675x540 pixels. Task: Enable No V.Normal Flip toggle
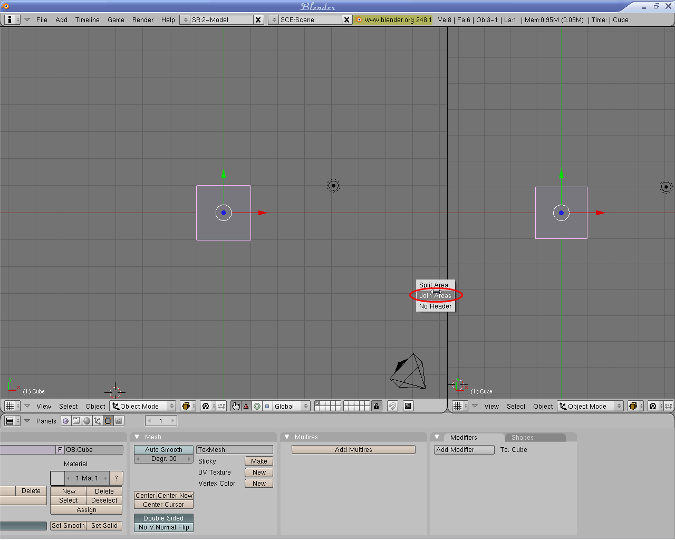(x=163, y=527)
